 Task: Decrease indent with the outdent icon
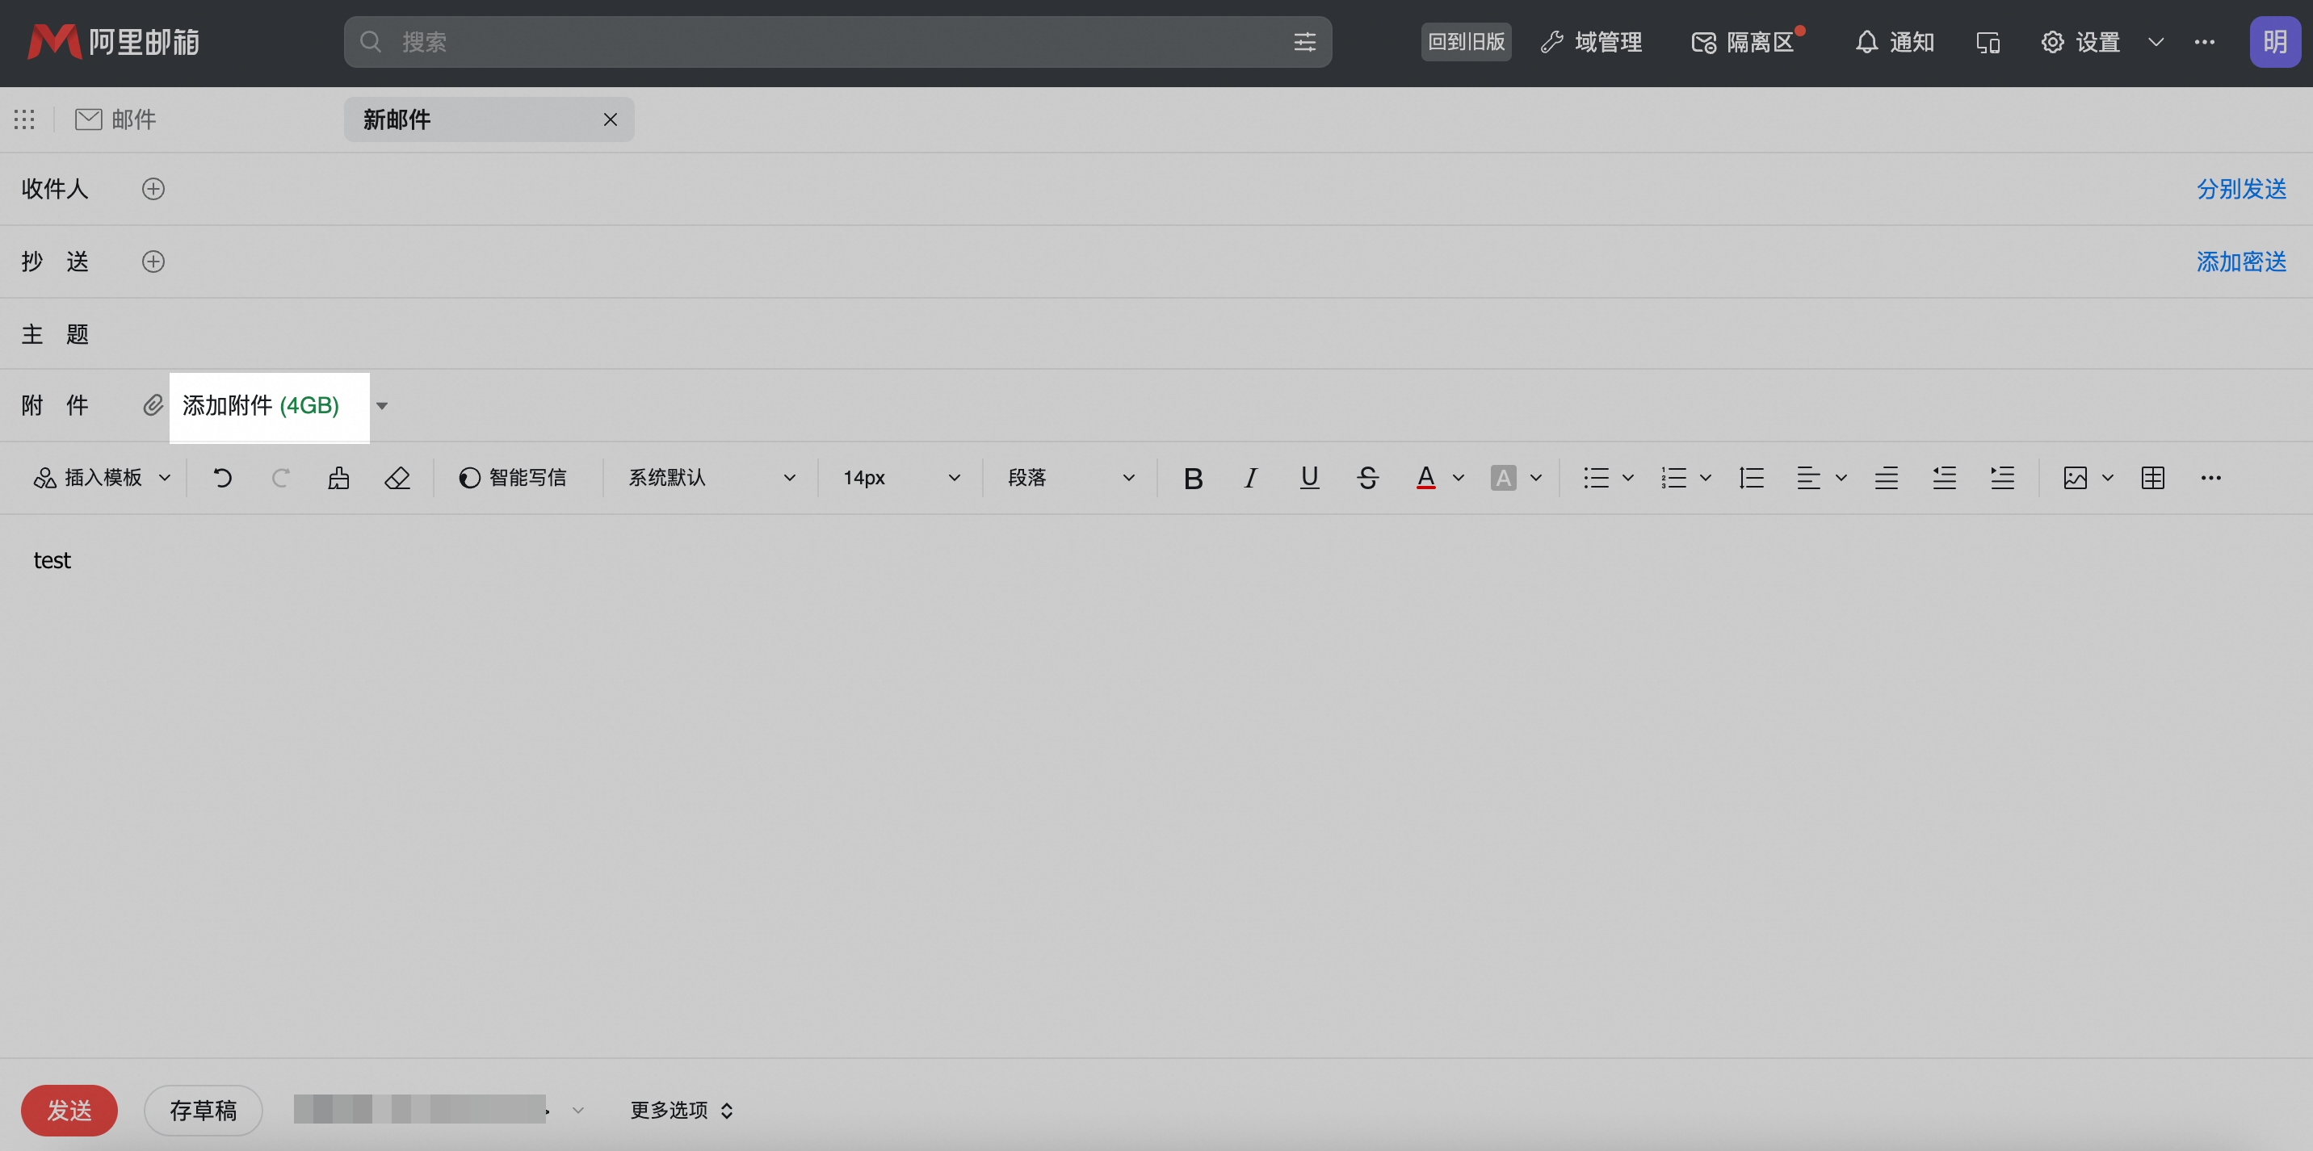pyautogui.click(x=1944, y=478)
